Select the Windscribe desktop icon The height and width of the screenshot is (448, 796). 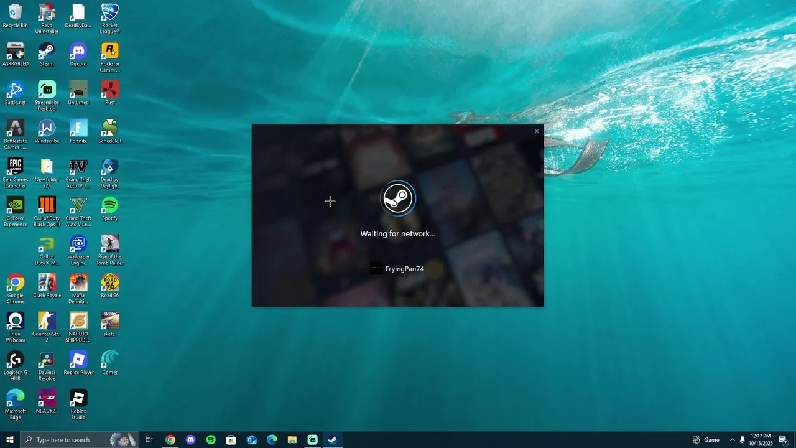click(47, 132)
